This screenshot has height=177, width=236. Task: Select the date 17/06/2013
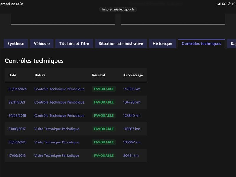click(x=17, y=156)
